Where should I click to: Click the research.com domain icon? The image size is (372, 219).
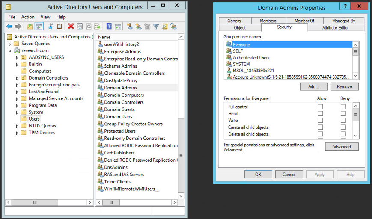17,50
